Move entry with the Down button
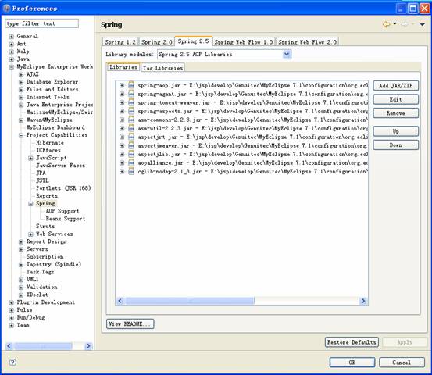 tap(395, 145)
